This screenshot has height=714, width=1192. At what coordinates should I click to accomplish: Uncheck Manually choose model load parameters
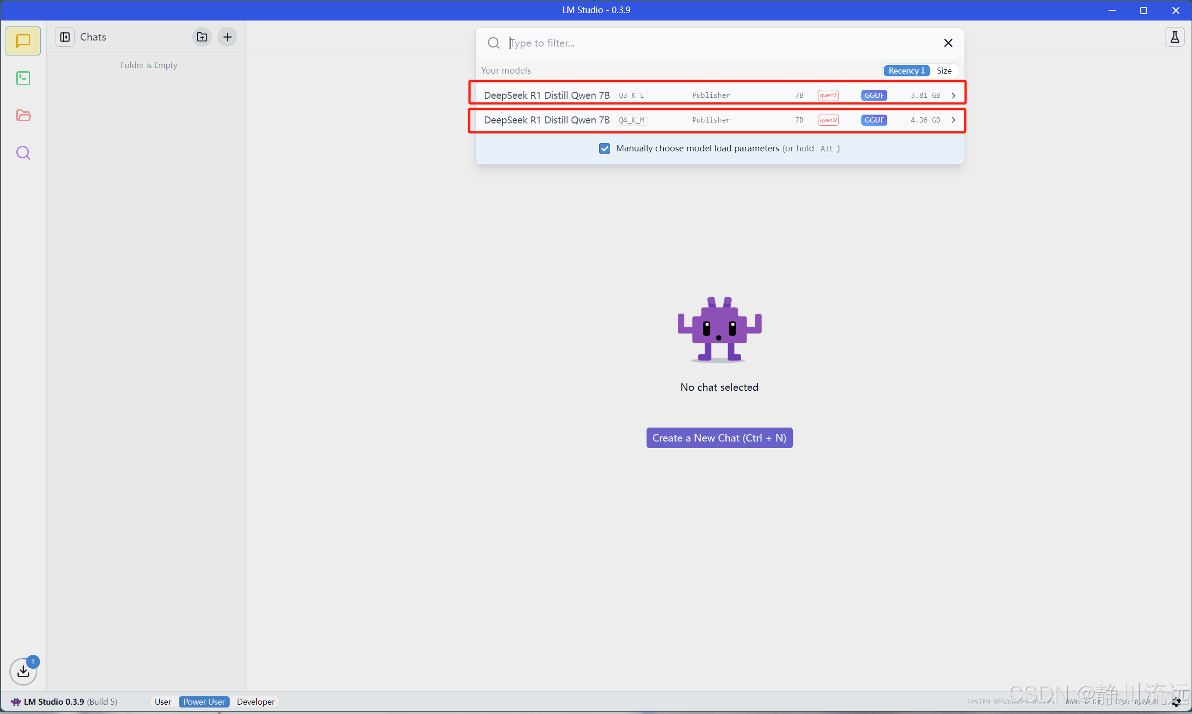604,148
